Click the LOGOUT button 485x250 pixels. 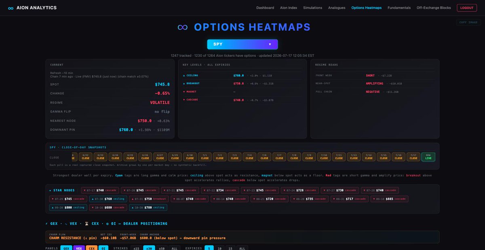click(467, 8)
